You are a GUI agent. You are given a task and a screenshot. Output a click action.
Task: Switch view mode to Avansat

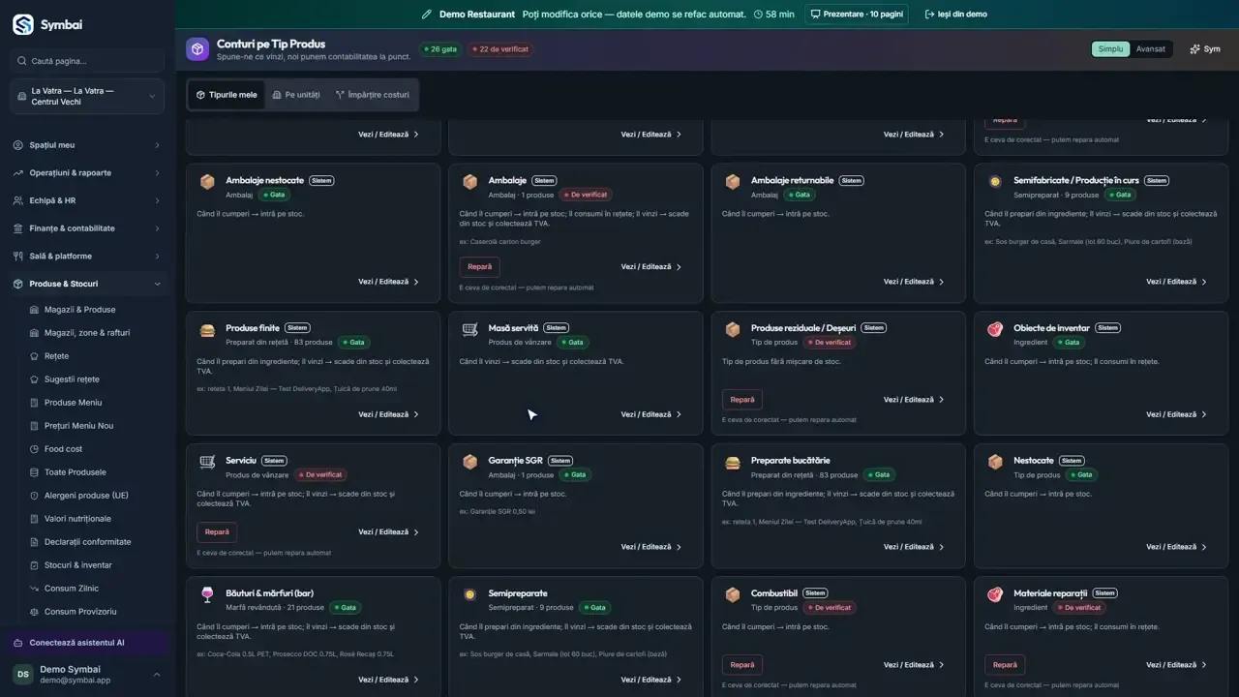(x=1151, y=49)
